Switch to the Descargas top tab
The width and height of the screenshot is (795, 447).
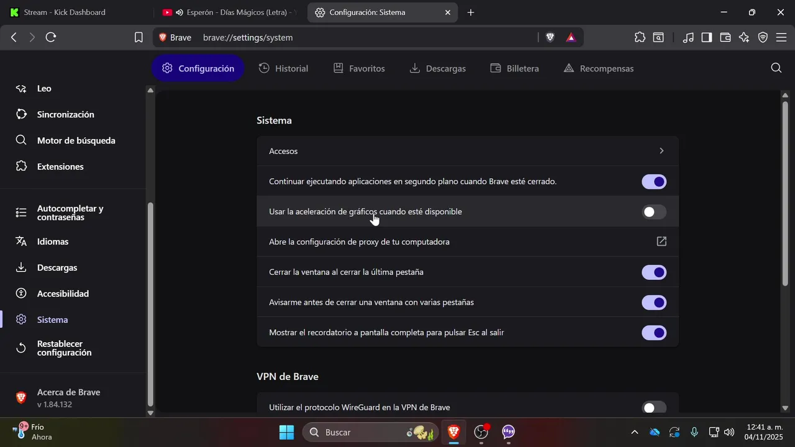438,68
